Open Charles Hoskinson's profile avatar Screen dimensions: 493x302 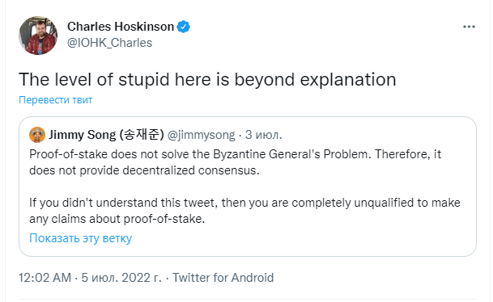[x=38, y=36]
